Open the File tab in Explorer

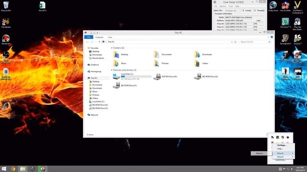coord(89,37)
